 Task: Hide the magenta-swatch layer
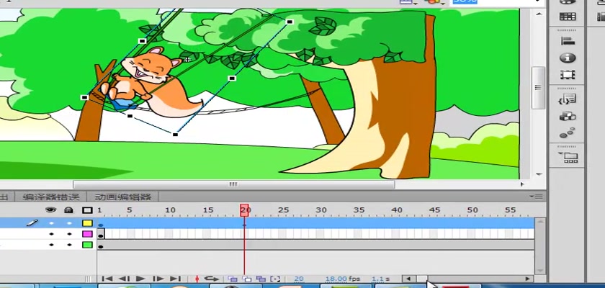[51, 234]
